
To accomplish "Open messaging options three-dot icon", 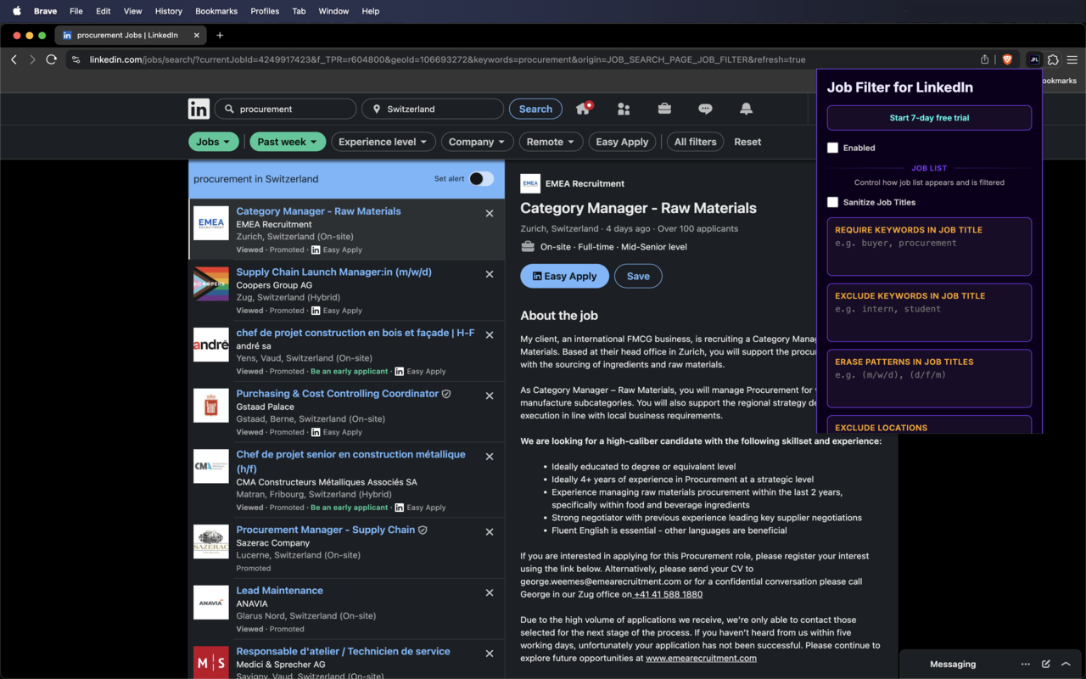I will [x=1026, y=664].
